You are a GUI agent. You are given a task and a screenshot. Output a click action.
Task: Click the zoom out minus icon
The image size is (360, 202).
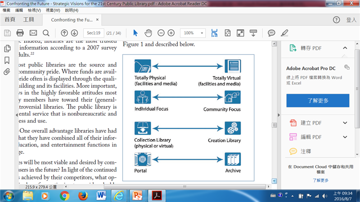[161, 33]
